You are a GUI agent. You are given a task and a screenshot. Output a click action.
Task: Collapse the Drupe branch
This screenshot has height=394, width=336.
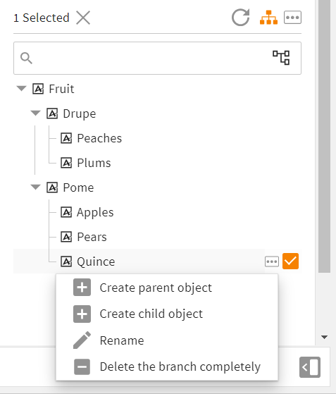tap(35, 113)
